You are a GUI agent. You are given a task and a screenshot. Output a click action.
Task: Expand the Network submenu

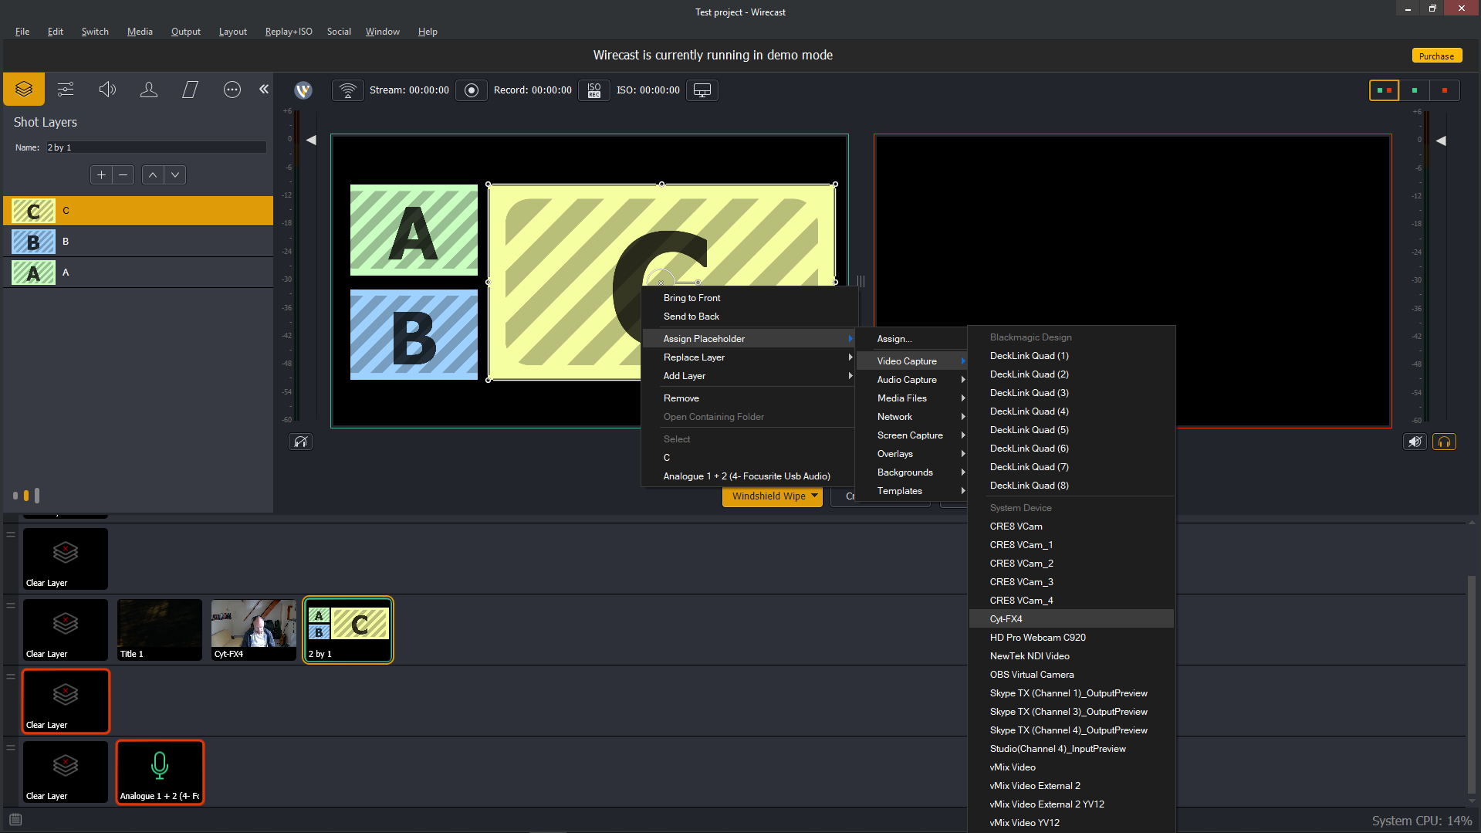(911, 417)
